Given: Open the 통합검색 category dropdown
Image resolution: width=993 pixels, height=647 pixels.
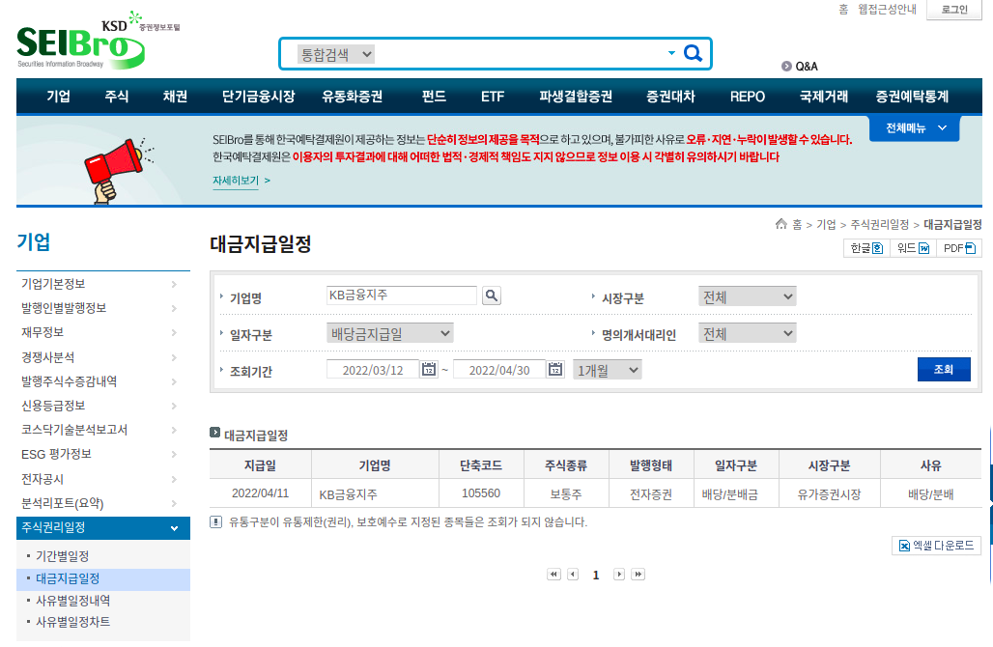Looking at the screenshot, I should (336, 54).
